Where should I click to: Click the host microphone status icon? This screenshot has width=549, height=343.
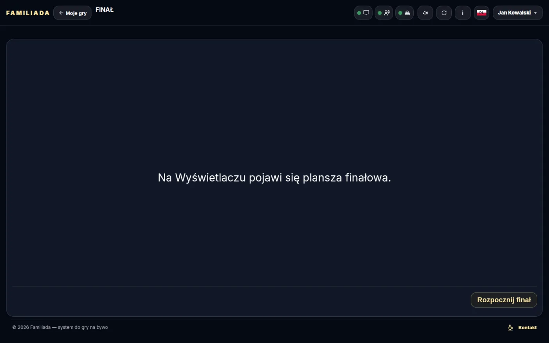384,13
